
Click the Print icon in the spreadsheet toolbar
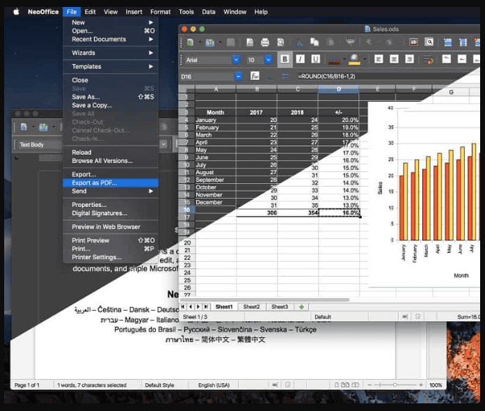pyautogui.click(x=265, y=42)
